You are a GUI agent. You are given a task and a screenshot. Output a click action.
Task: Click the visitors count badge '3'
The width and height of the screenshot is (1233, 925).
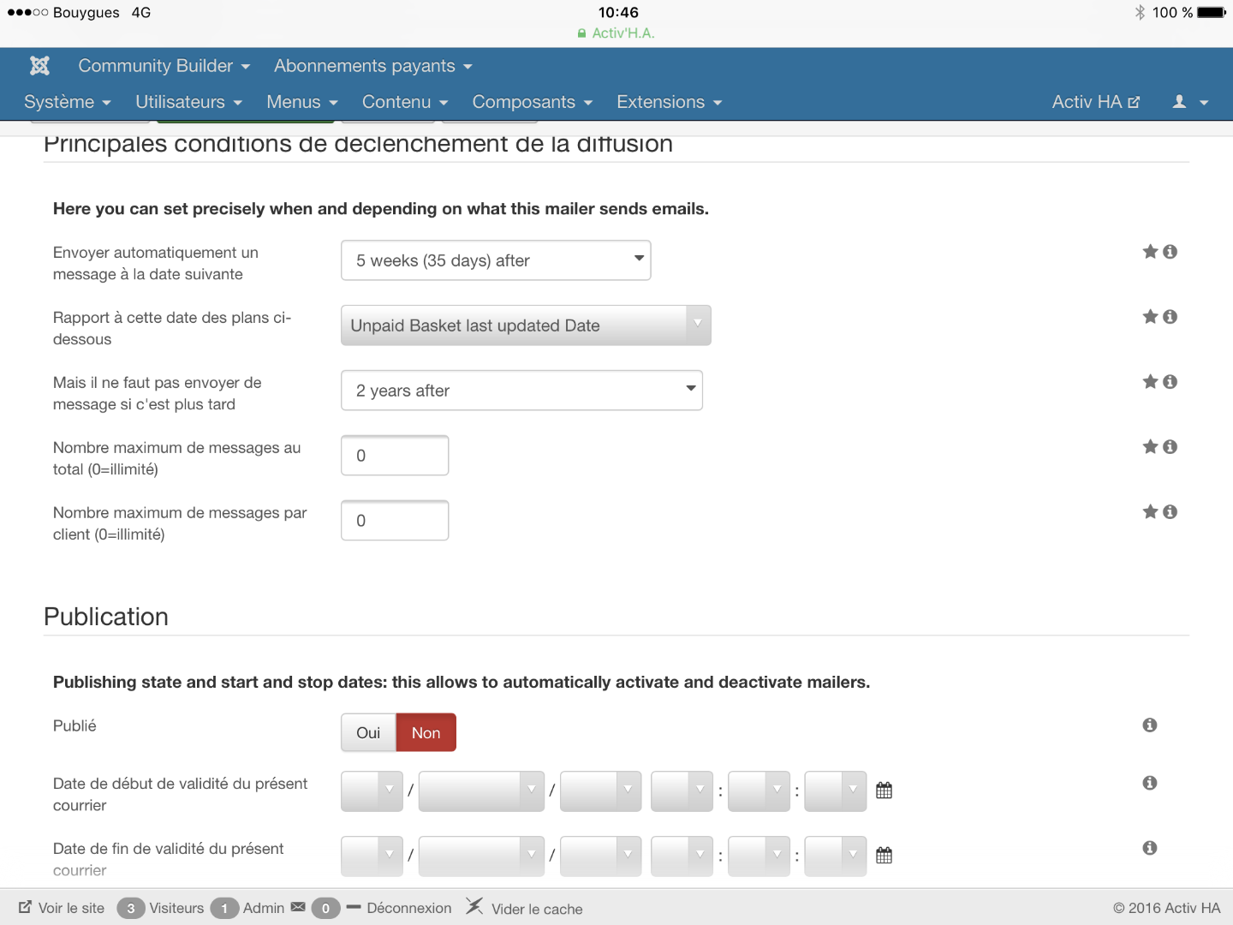131,908
